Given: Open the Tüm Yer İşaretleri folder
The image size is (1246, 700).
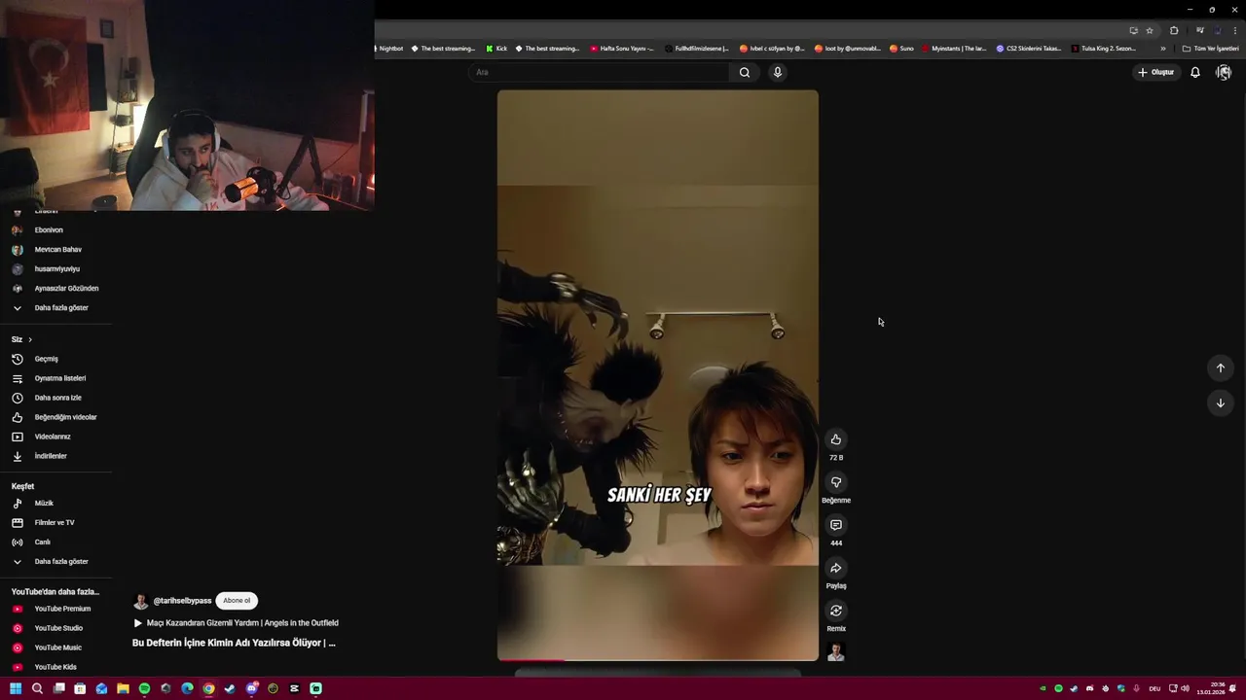Looking at the screenshot, I should tap(1210, 49).
